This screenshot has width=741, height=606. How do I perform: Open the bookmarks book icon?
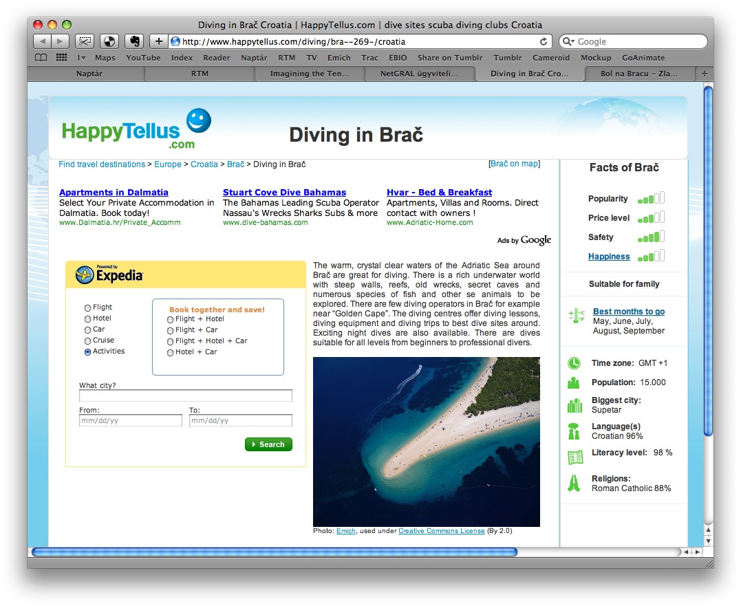[x=41, y=58]
